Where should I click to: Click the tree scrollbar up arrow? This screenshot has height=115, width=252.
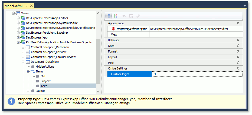99,13
